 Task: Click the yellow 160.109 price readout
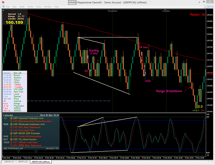tap(14, 22)
